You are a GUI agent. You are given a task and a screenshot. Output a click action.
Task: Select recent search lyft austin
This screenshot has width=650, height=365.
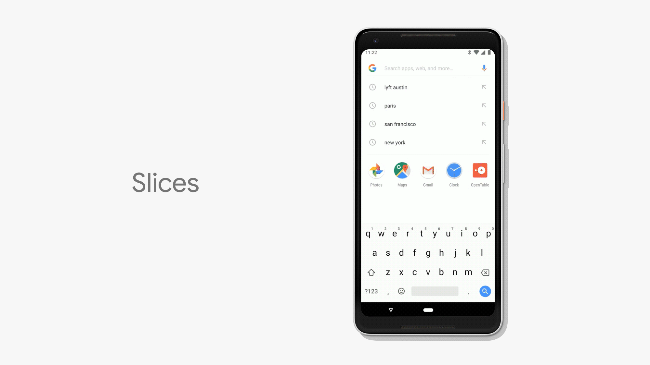(427, 87)
